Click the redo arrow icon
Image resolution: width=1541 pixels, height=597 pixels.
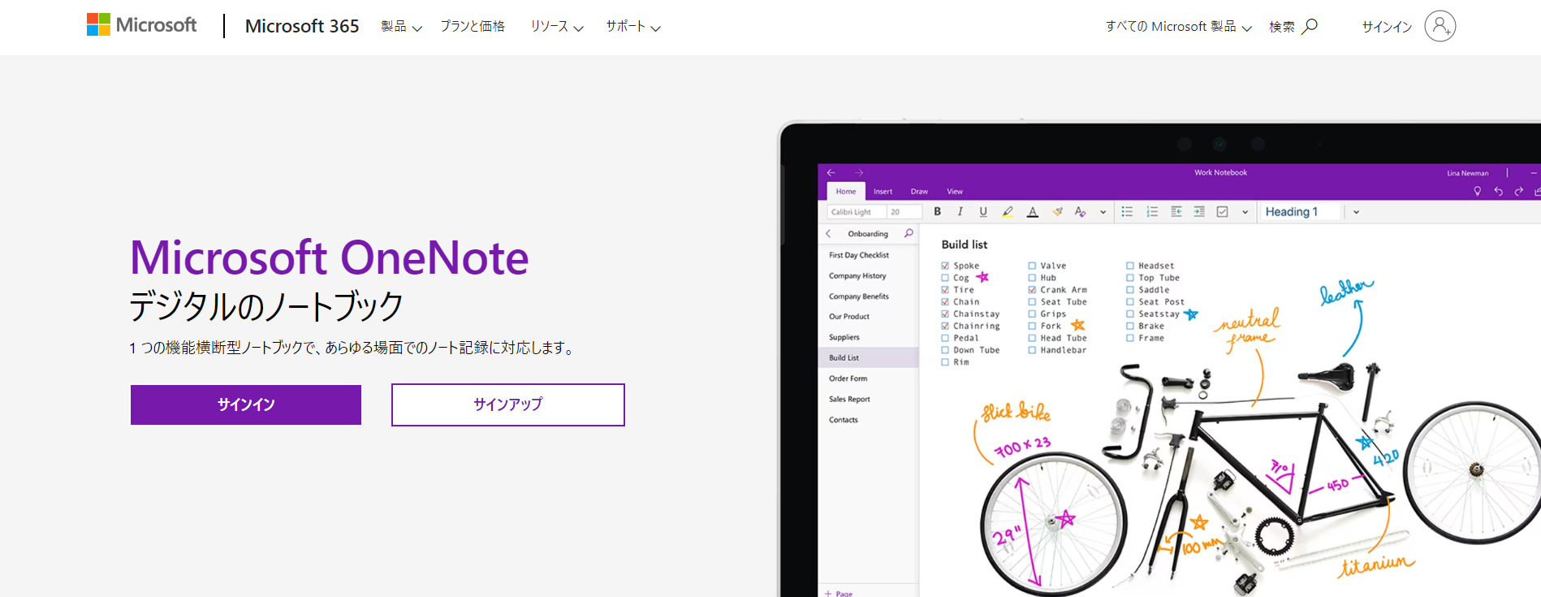tap(1518, 191)
